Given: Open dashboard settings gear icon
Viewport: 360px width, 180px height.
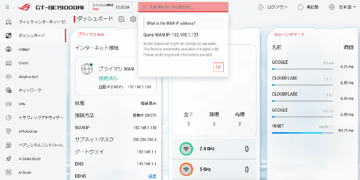Looking at the screenshot, I should click(133, 19).
